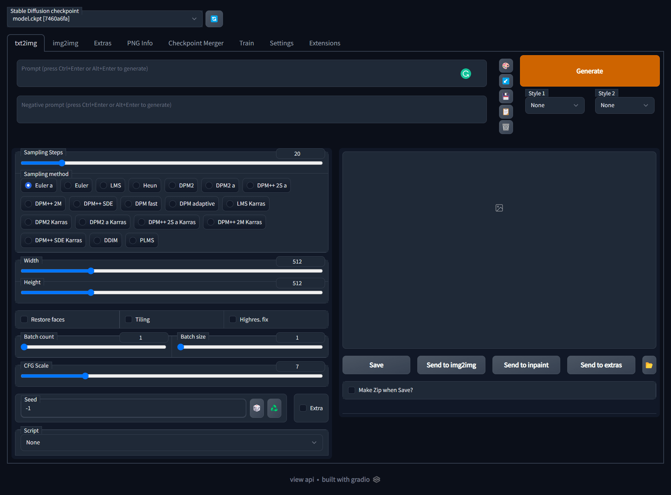This screenshot has width=671, height=495.
Task: Click the clipboard apply styles icon
Action: point(506,112)
